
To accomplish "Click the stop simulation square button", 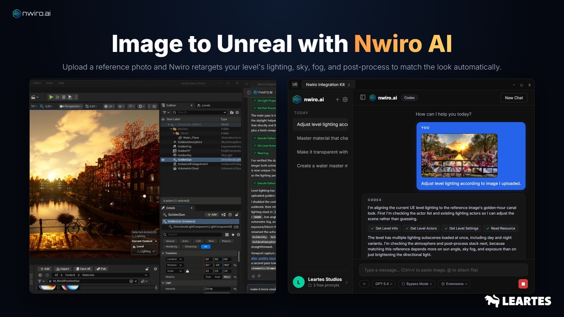I will [64, 97].
